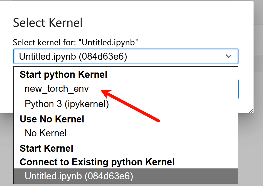Image resolution: width=263 pixels, height=186 pixels.
Task: Open the kernel selection combo box
Action: 126,56
